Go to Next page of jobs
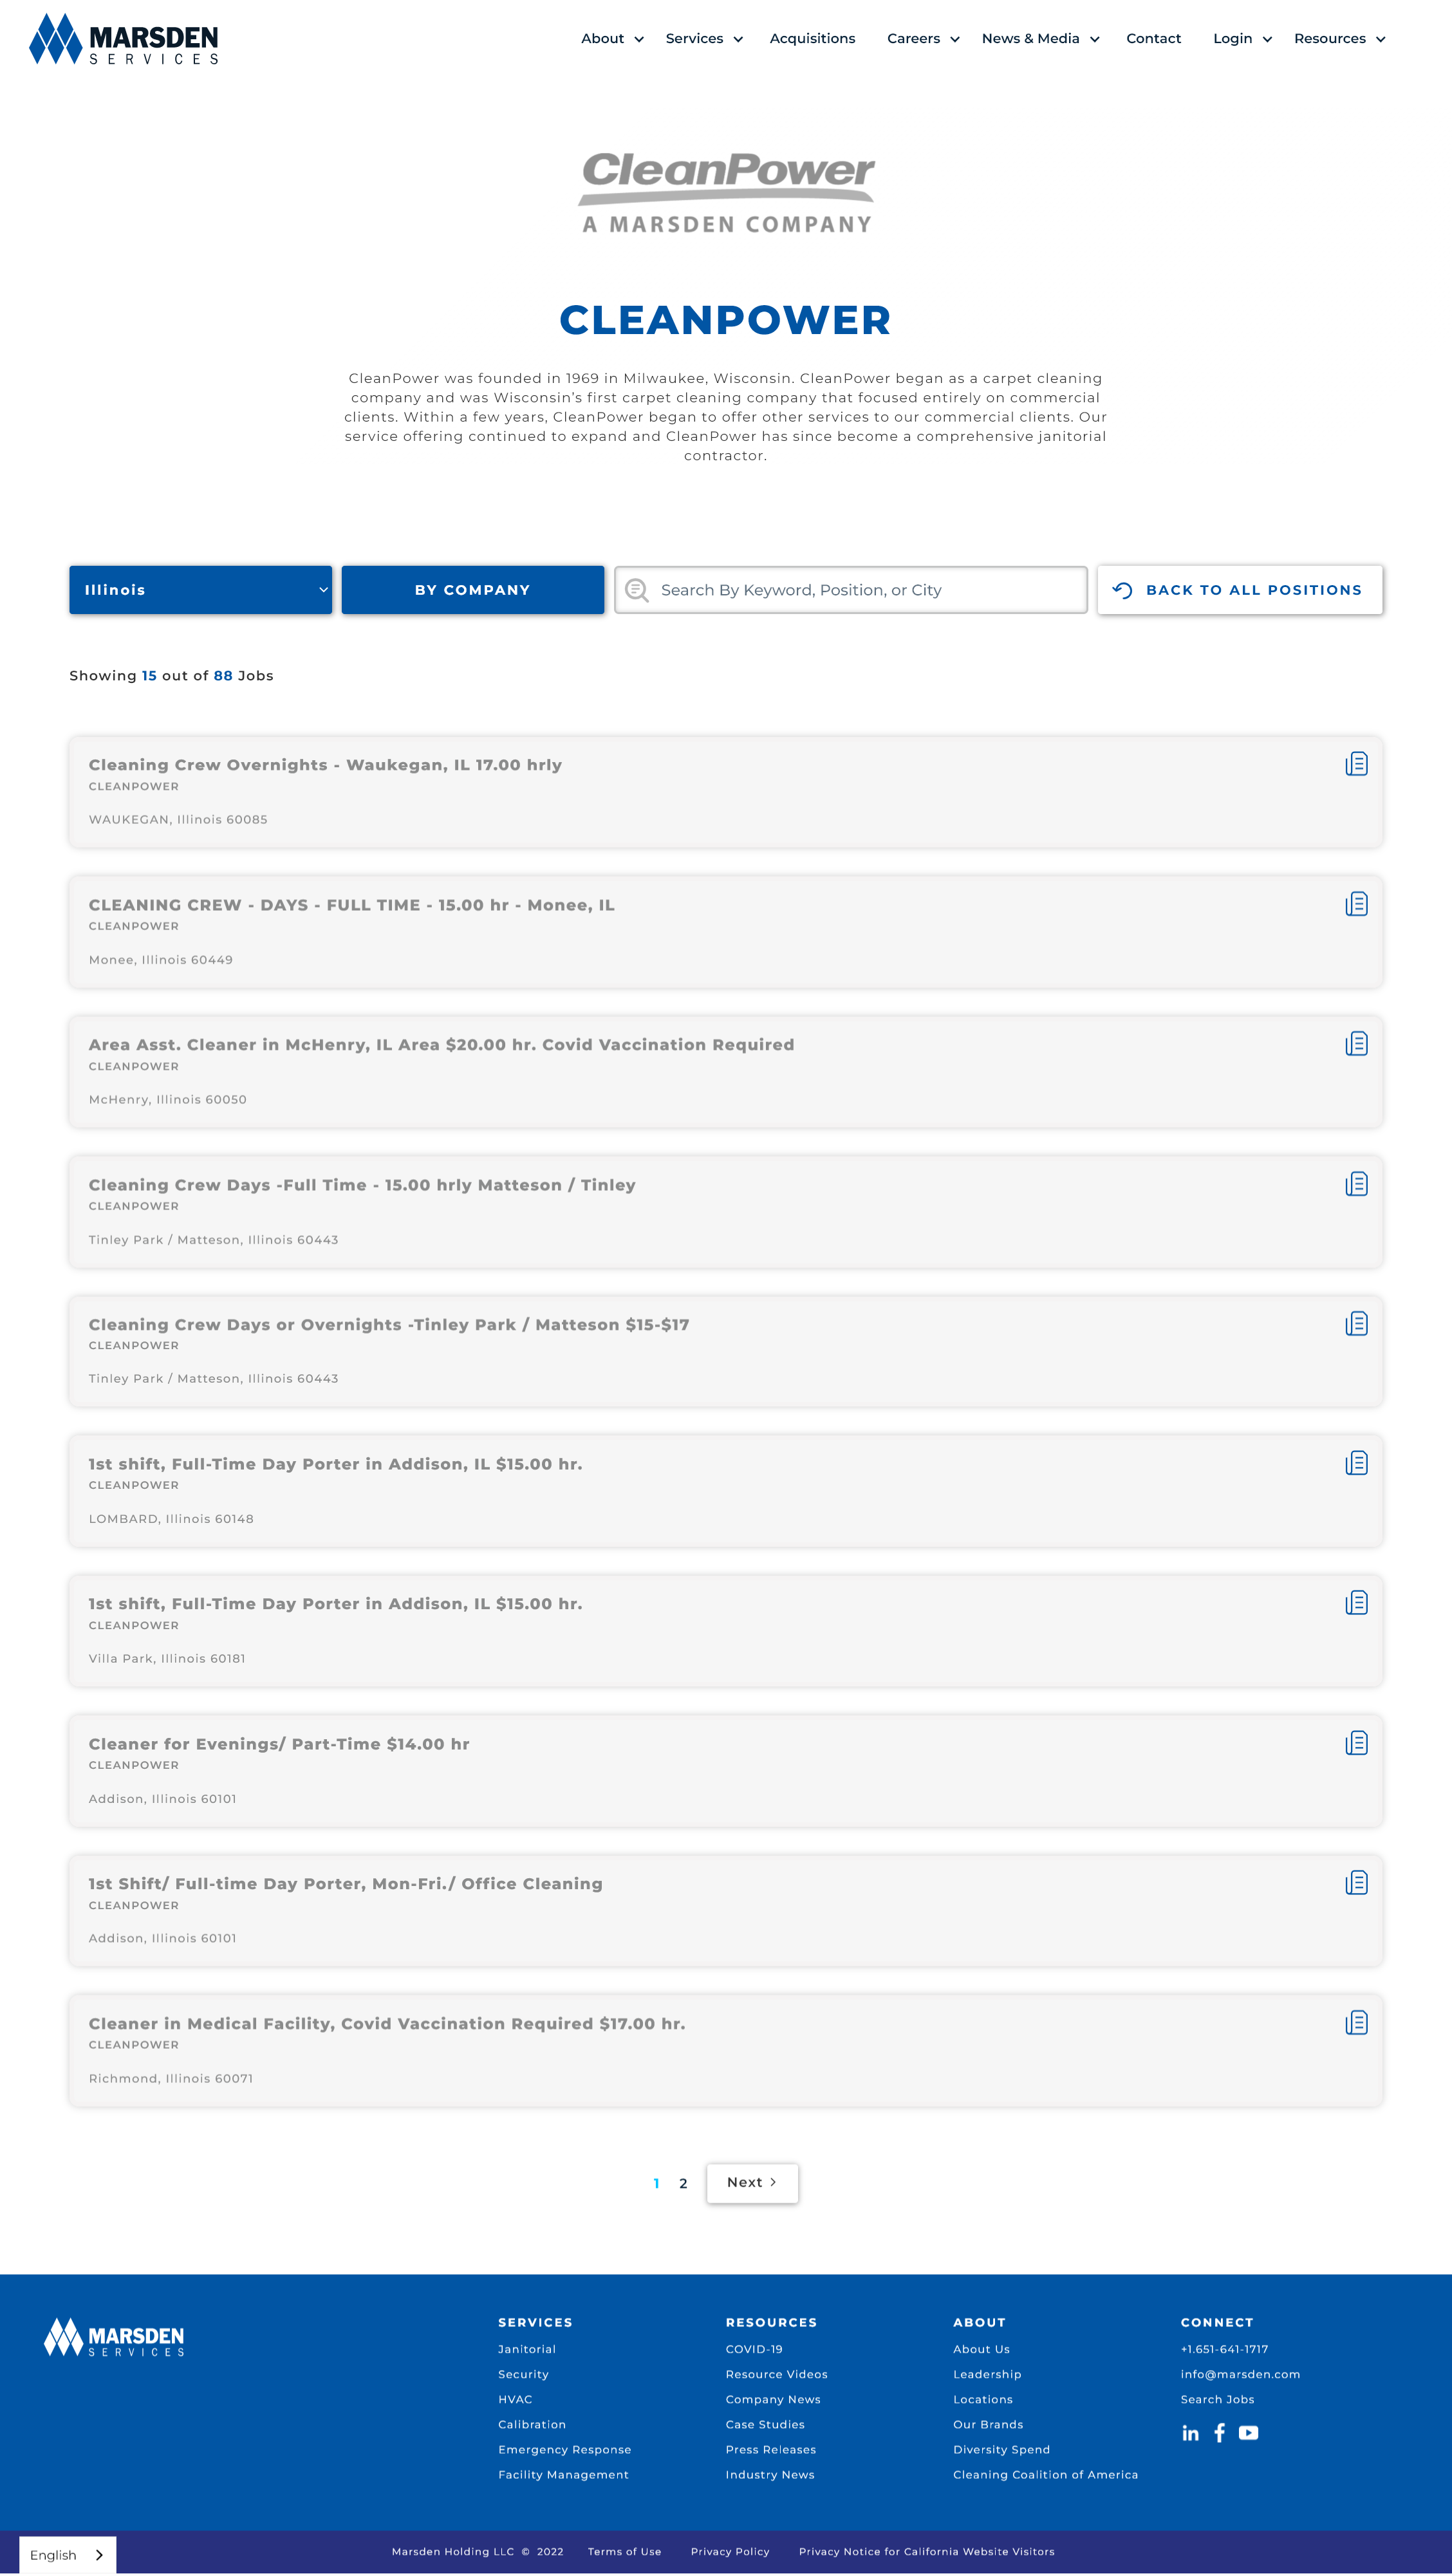Image resolution: width=1452 pixels, height=2576 pixels. tap(752, 2182)
